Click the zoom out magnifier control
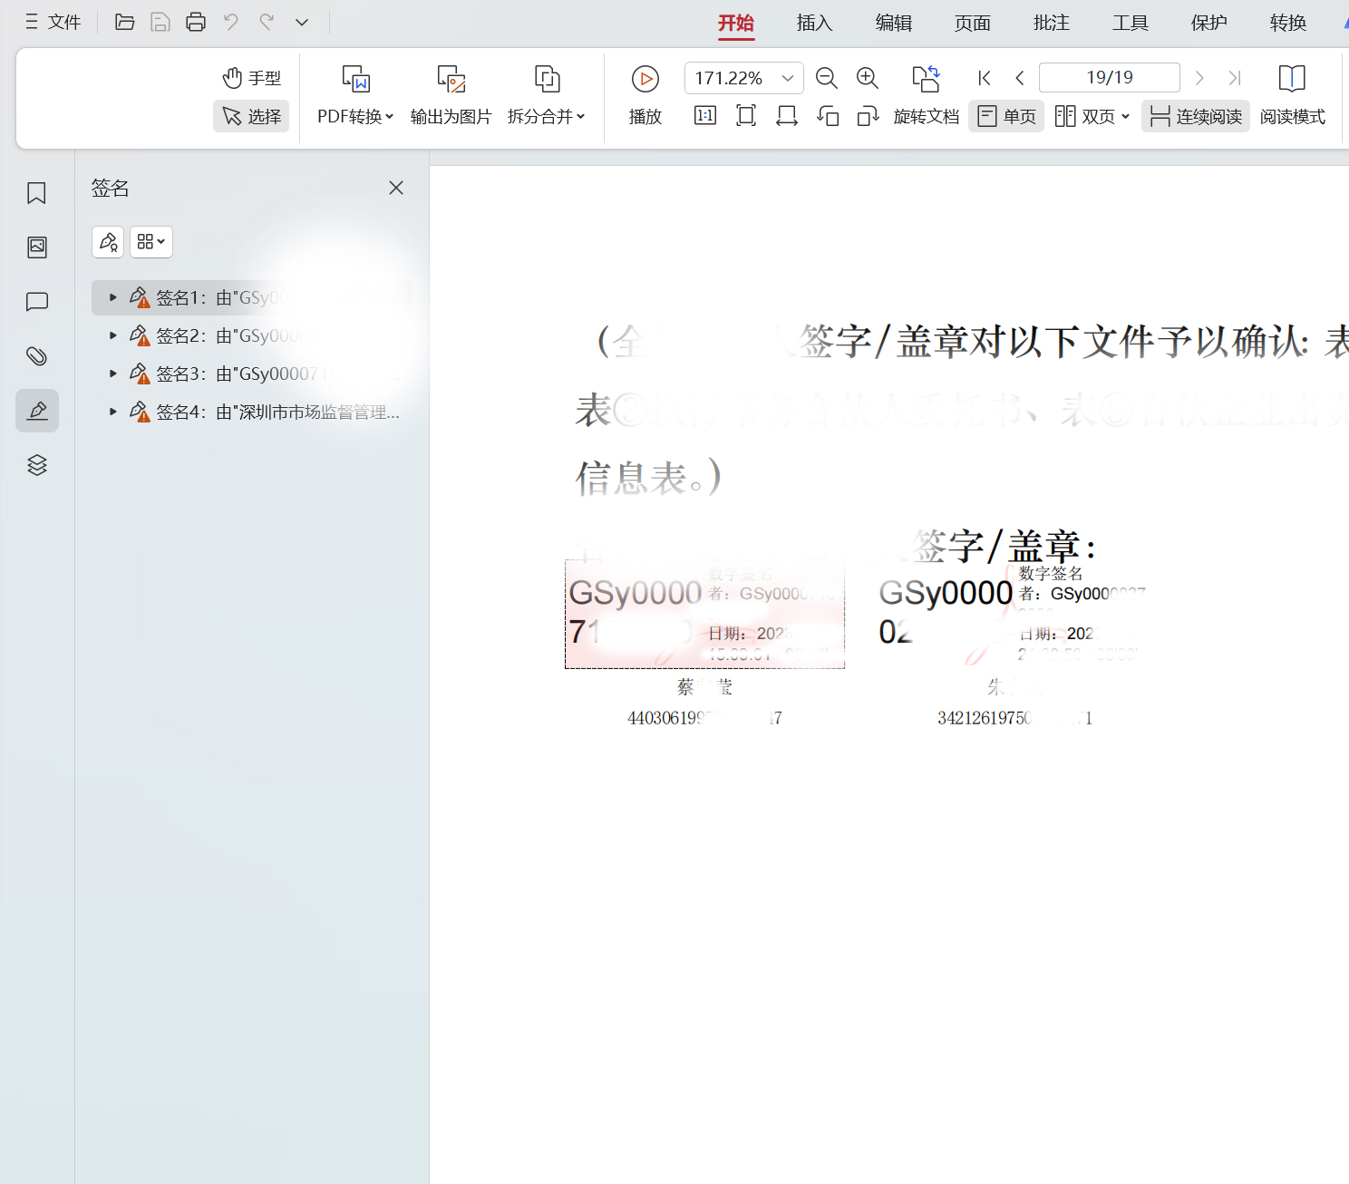The image size is (1349, 1184). click(826, 78)
